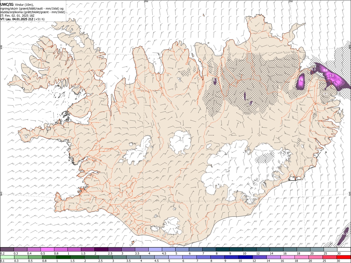Click the top-row lavender swatch between 4 and 4.5
The image size is (351, 263).
pyautogui.click(x=155, y=249)
